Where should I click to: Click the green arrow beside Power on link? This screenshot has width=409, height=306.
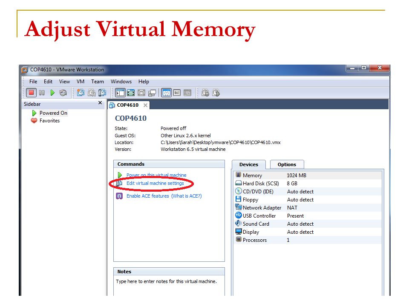[120, 175]
